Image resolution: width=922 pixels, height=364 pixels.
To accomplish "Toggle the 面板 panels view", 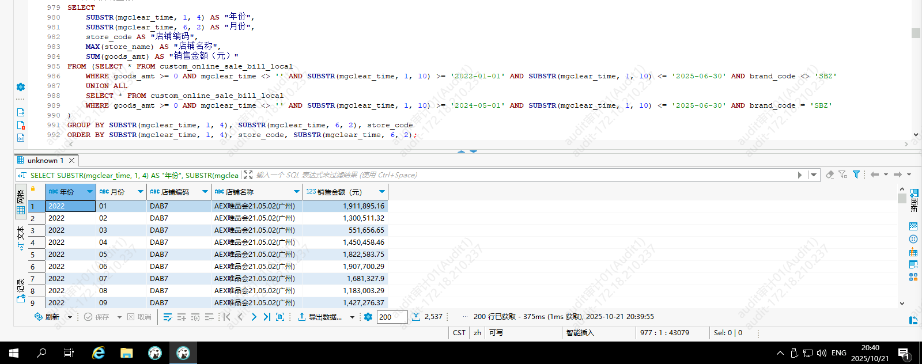I will pyautogui.click(x=913, y=199).
